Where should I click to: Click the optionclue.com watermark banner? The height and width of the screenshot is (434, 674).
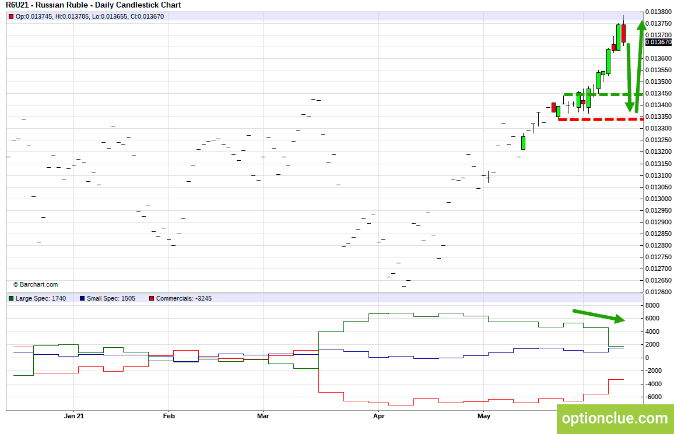pos(615,419)
